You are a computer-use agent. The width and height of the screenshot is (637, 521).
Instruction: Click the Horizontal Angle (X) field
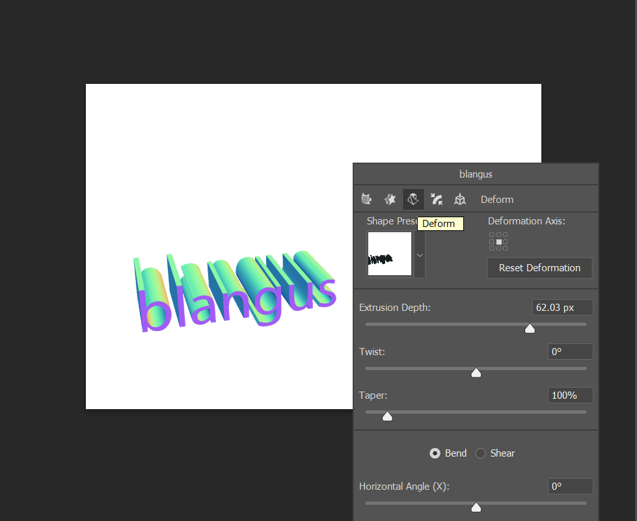click(x=570, y=486)
